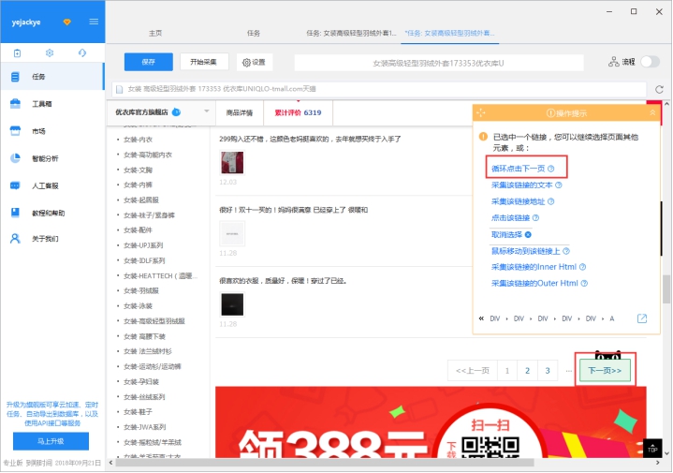Click 鼠标移动到该链接上 option

click(x=526, y=251)
